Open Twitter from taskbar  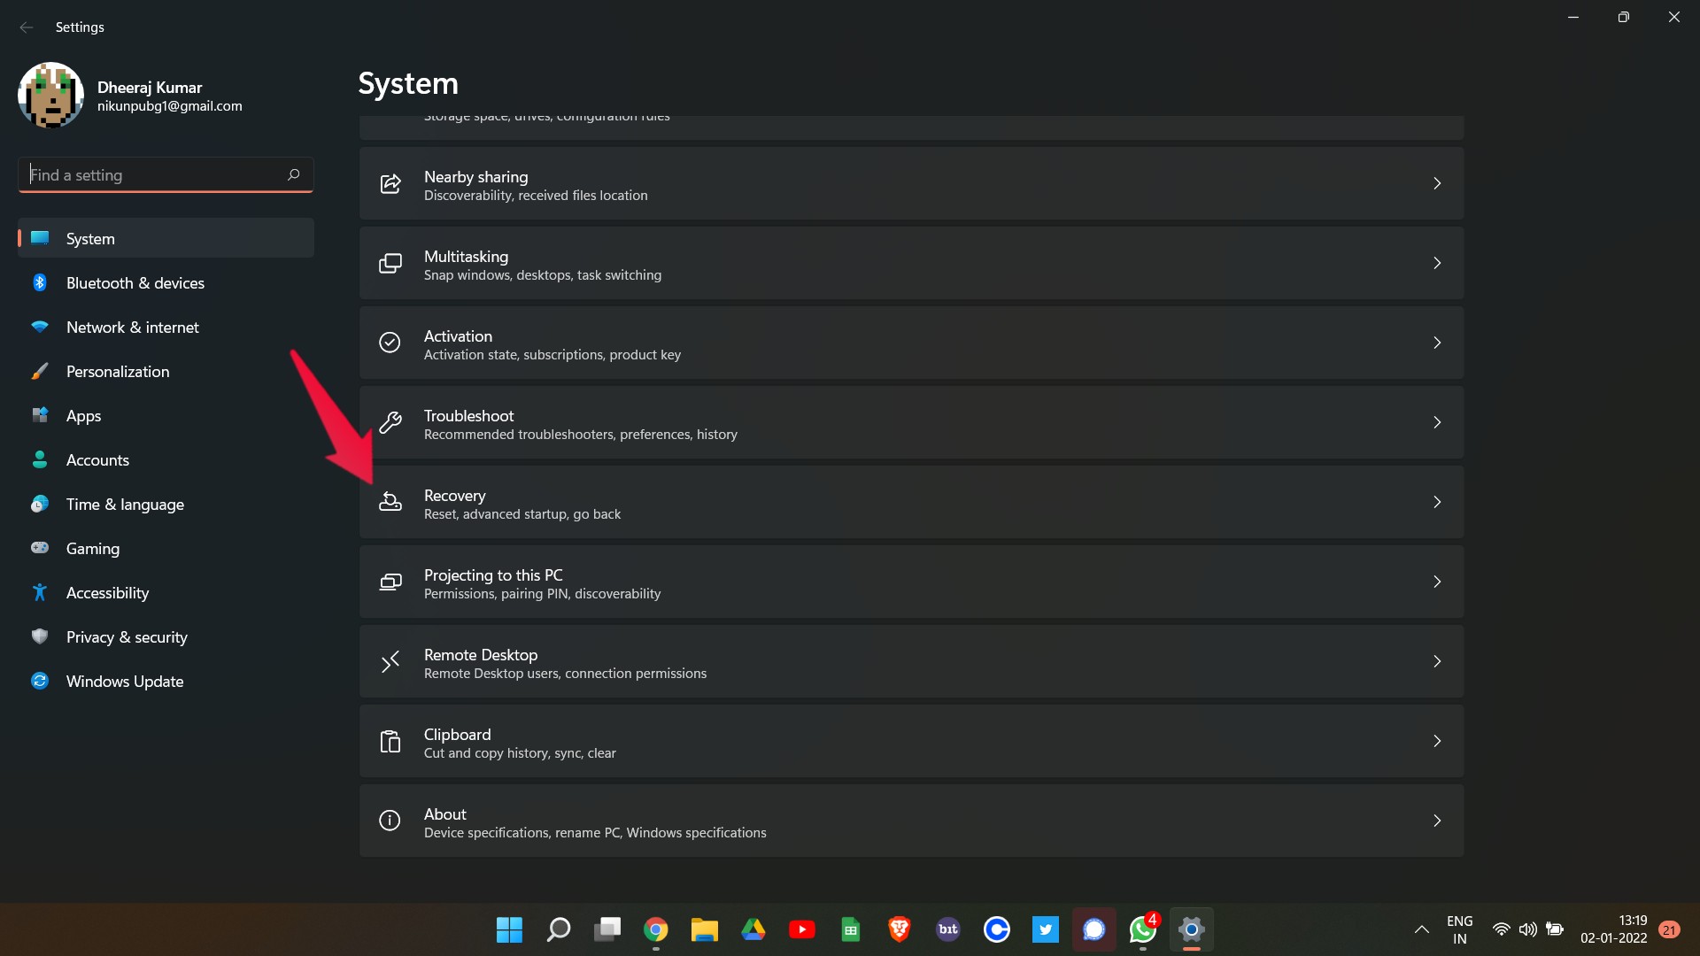coord(1045,929)
